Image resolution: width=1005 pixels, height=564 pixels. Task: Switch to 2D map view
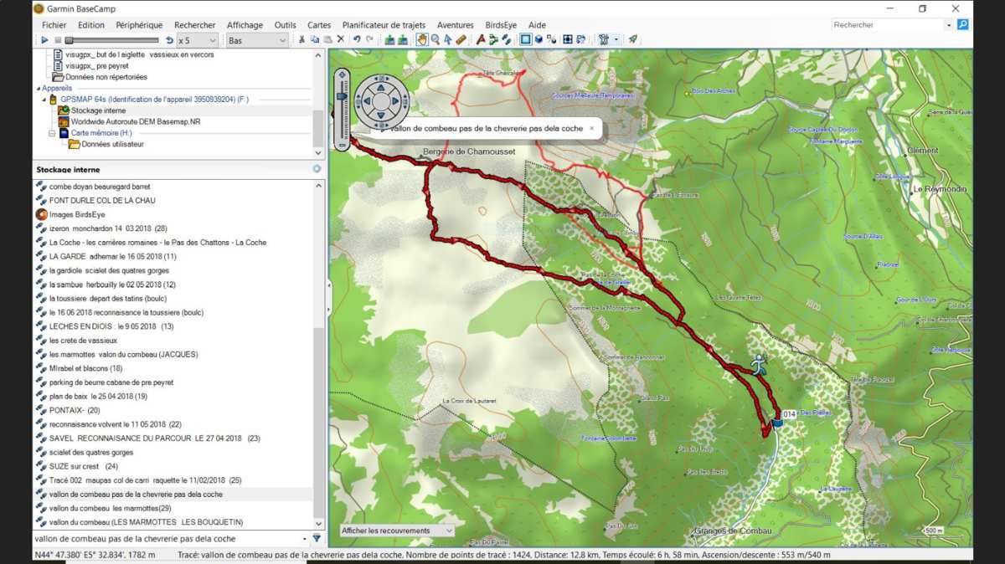526,39
